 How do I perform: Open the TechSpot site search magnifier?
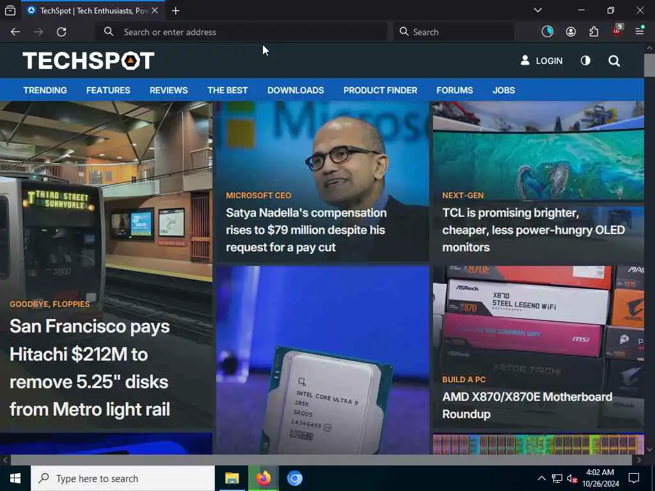(614, 61)
